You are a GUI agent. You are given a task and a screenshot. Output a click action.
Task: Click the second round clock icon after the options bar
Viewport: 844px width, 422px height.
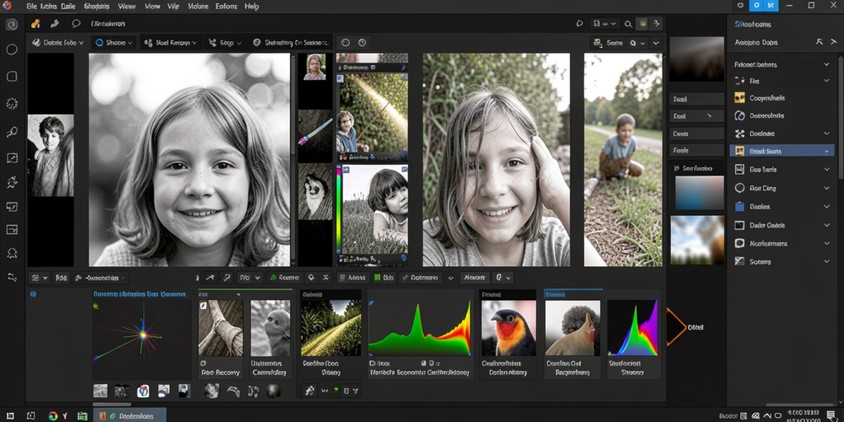362,43
